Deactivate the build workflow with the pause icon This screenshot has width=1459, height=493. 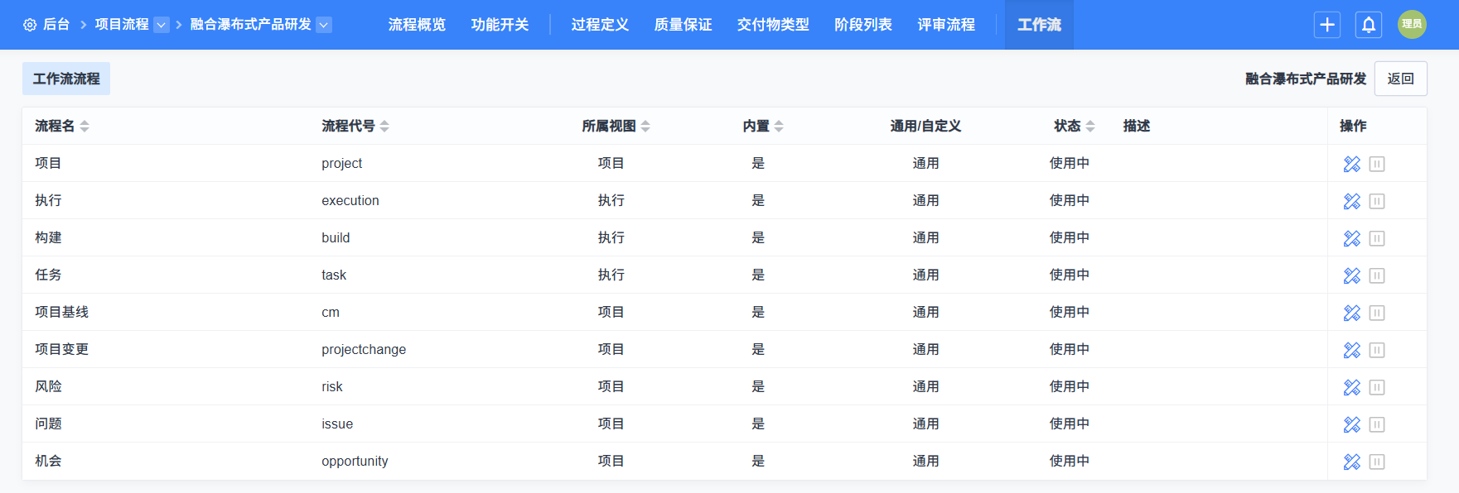(x=1377, y=238)
